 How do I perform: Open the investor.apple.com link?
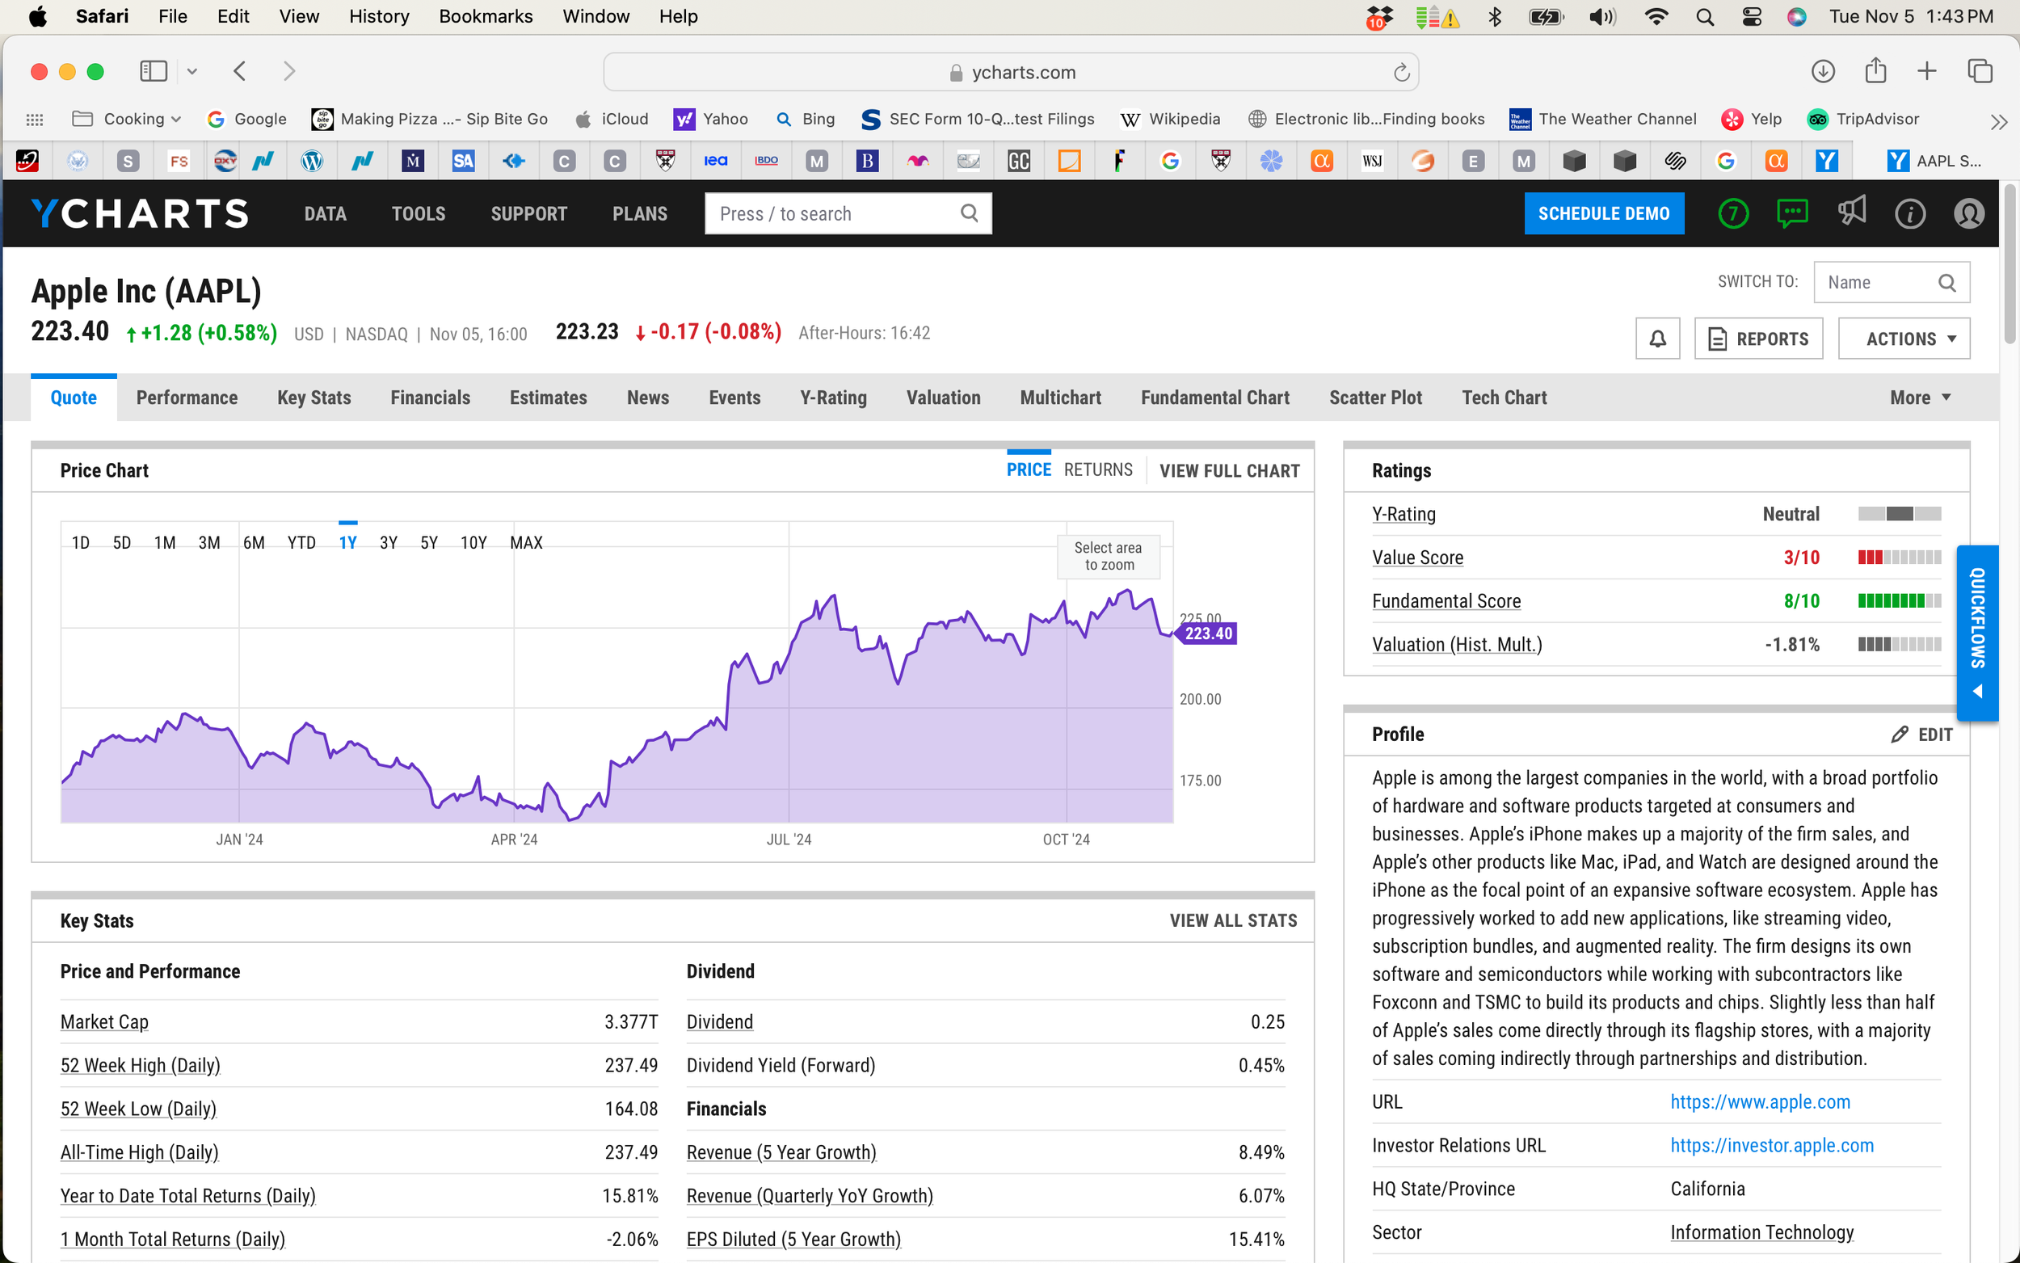(x=1771, y=1145)
